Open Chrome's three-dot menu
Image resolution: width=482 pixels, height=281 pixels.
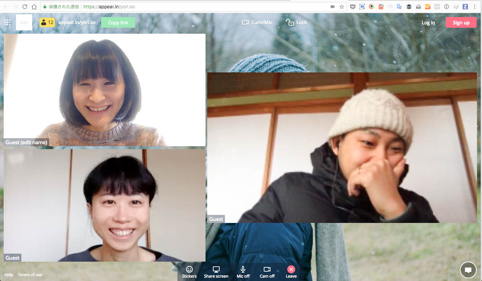pyautogui.click(x=475, y=7)
